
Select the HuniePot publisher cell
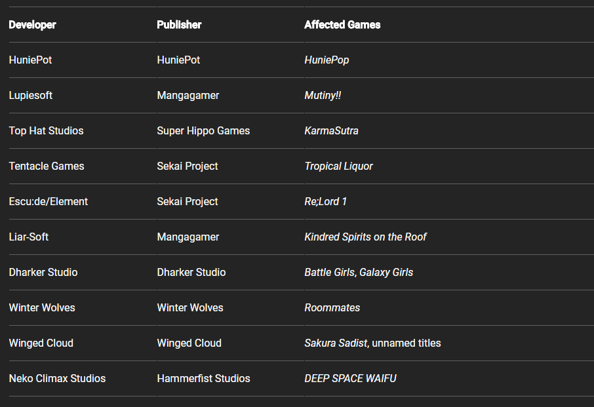(x=178, y=60)
